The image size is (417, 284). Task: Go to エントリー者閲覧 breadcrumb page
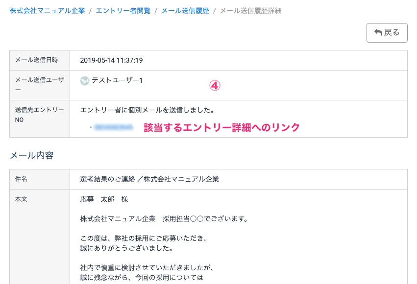coord(123,11)
